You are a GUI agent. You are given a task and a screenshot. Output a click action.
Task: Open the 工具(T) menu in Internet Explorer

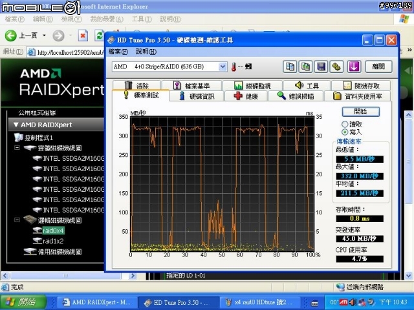[x=142, y=19]
